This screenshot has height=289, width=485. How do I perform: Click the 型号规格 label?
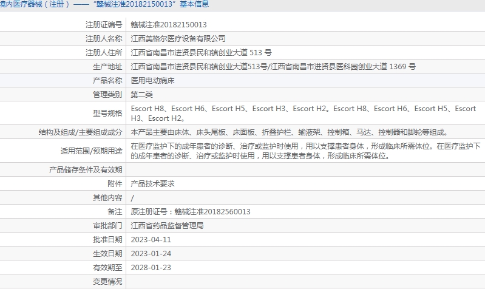click(x=107, y=114)
